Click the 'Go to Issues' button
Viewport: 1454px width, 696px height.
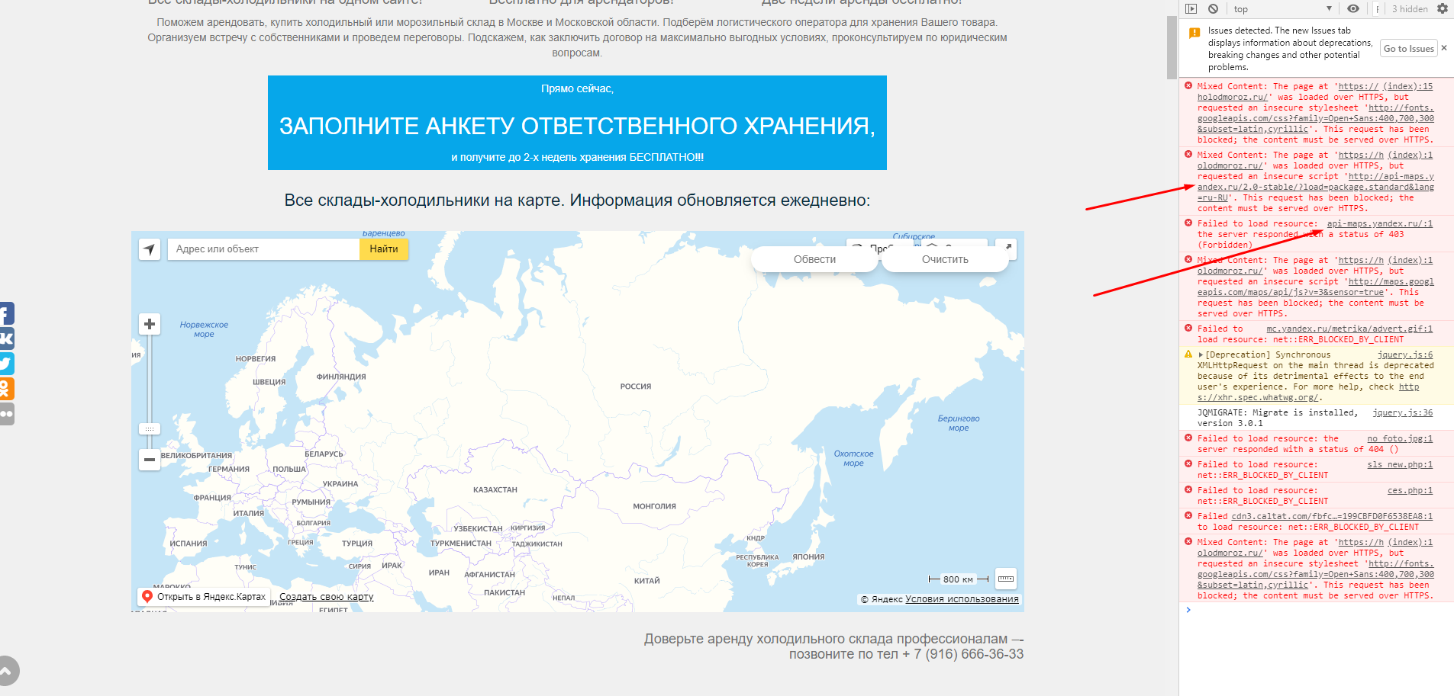coord(1409,49)
